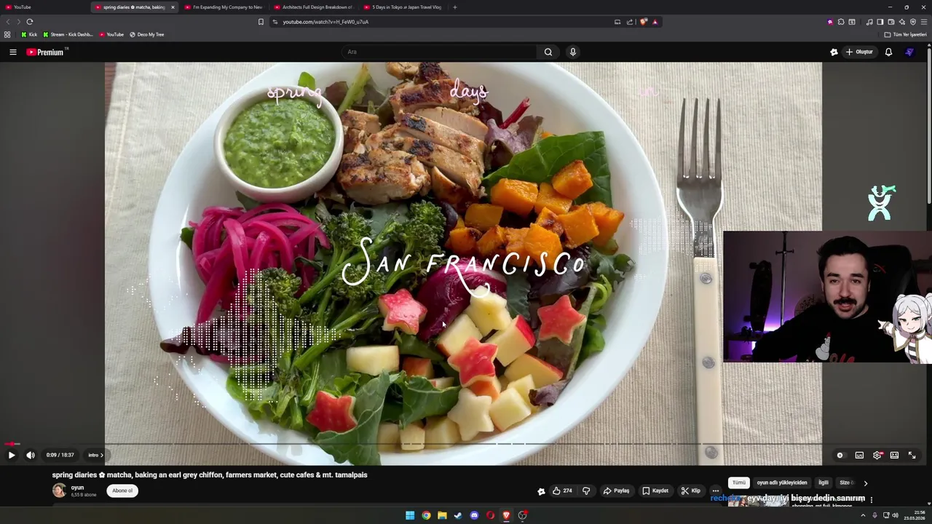932x524 pixels.
Task: Select the Tümü filter chip
Action: pos(739,483)
